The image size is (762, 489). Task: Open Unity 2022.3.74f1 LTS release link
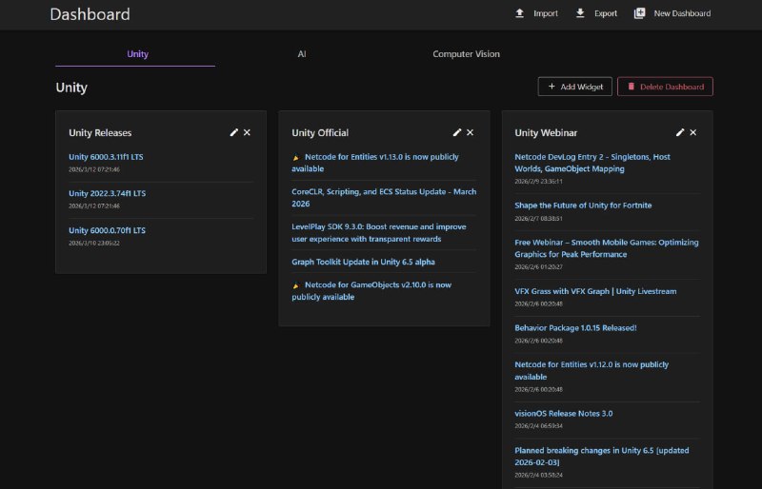[107, 193]
